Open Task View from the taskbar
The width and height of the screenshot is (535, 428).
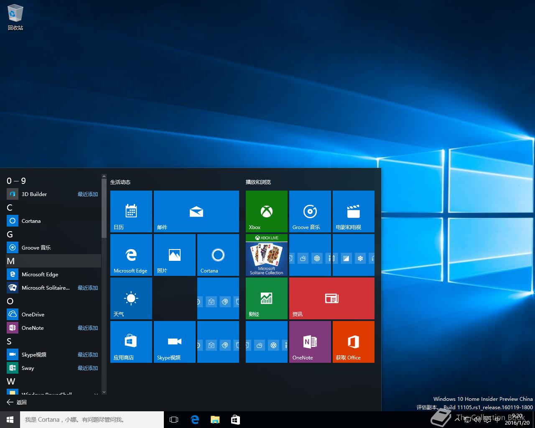174,420
